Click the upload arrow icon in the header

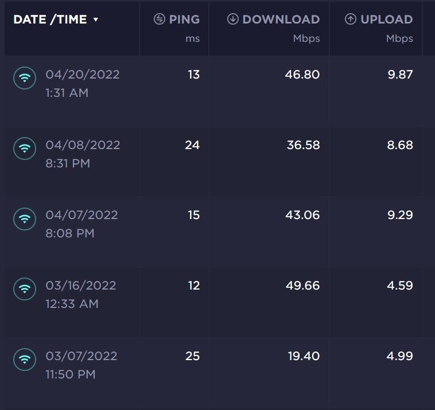click(x=351, y=19)
